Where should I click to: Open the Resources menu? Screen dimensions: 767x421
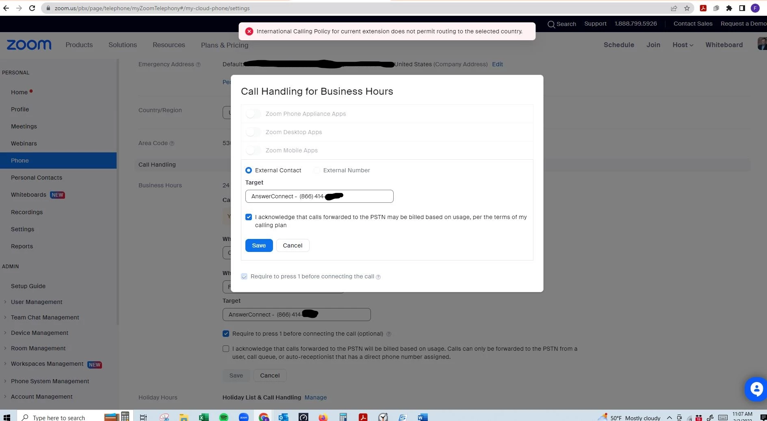(x=169, y=45)
